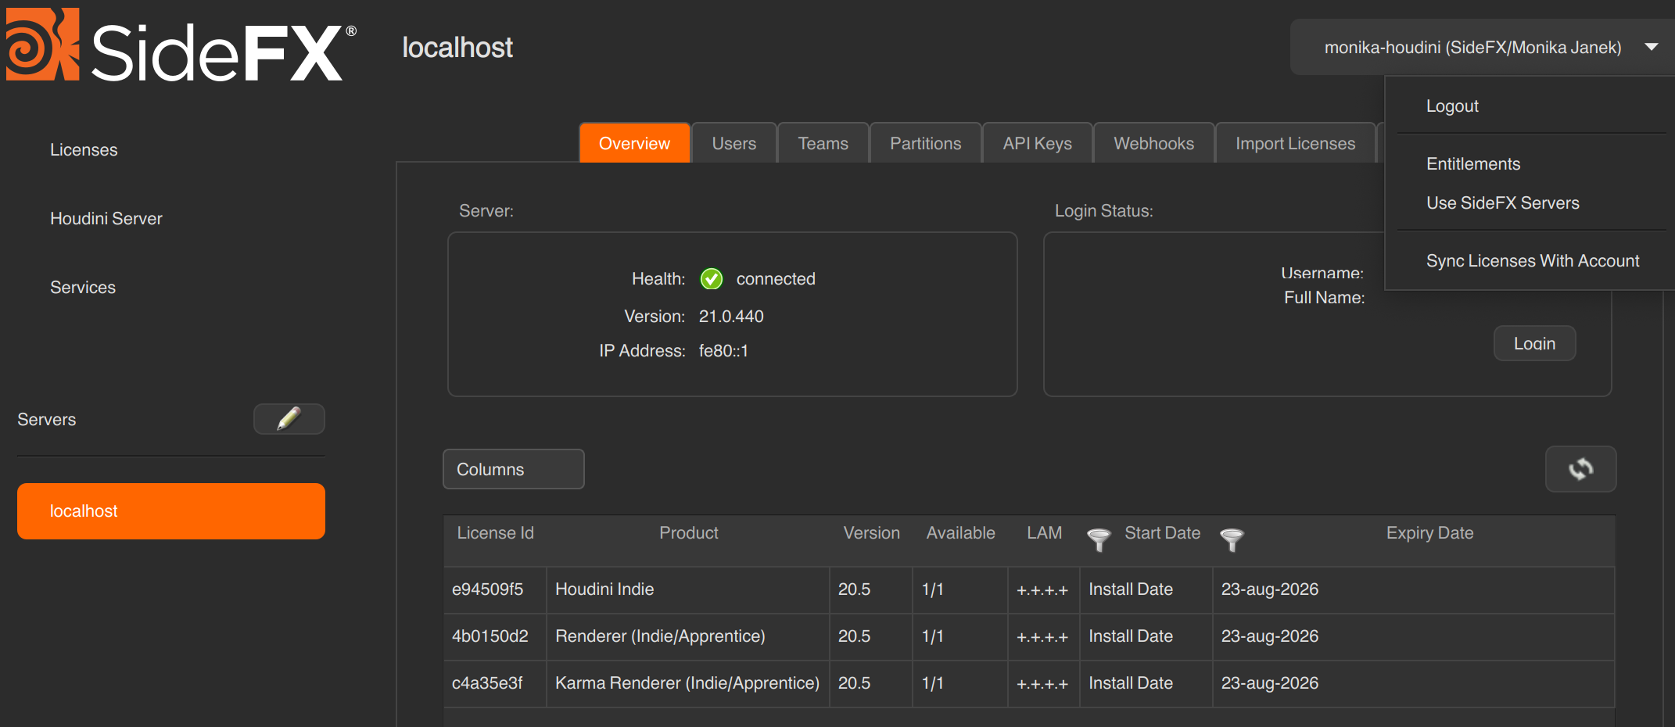The image size is (1675, 727).
Task: Sort by the Available column header
Action: pyautogui.click(x=960, y=533)
